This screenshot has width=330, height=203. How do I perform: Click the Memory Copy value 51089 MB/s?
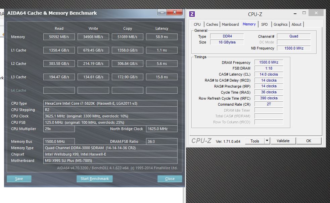click(128, 37)
